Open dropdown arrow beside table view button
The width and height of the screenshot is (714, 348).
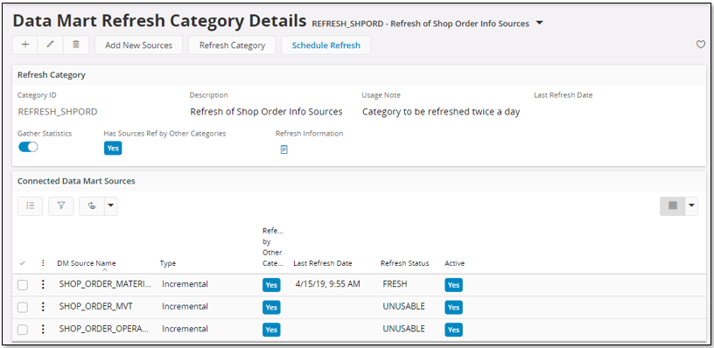pyautogui.click(x=691, y=206)
